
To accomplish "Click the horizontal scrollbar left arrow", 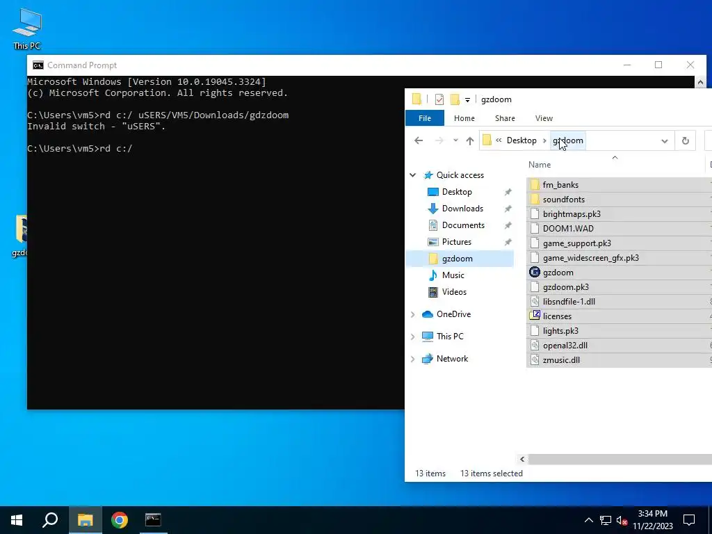I will click(522, 460).
